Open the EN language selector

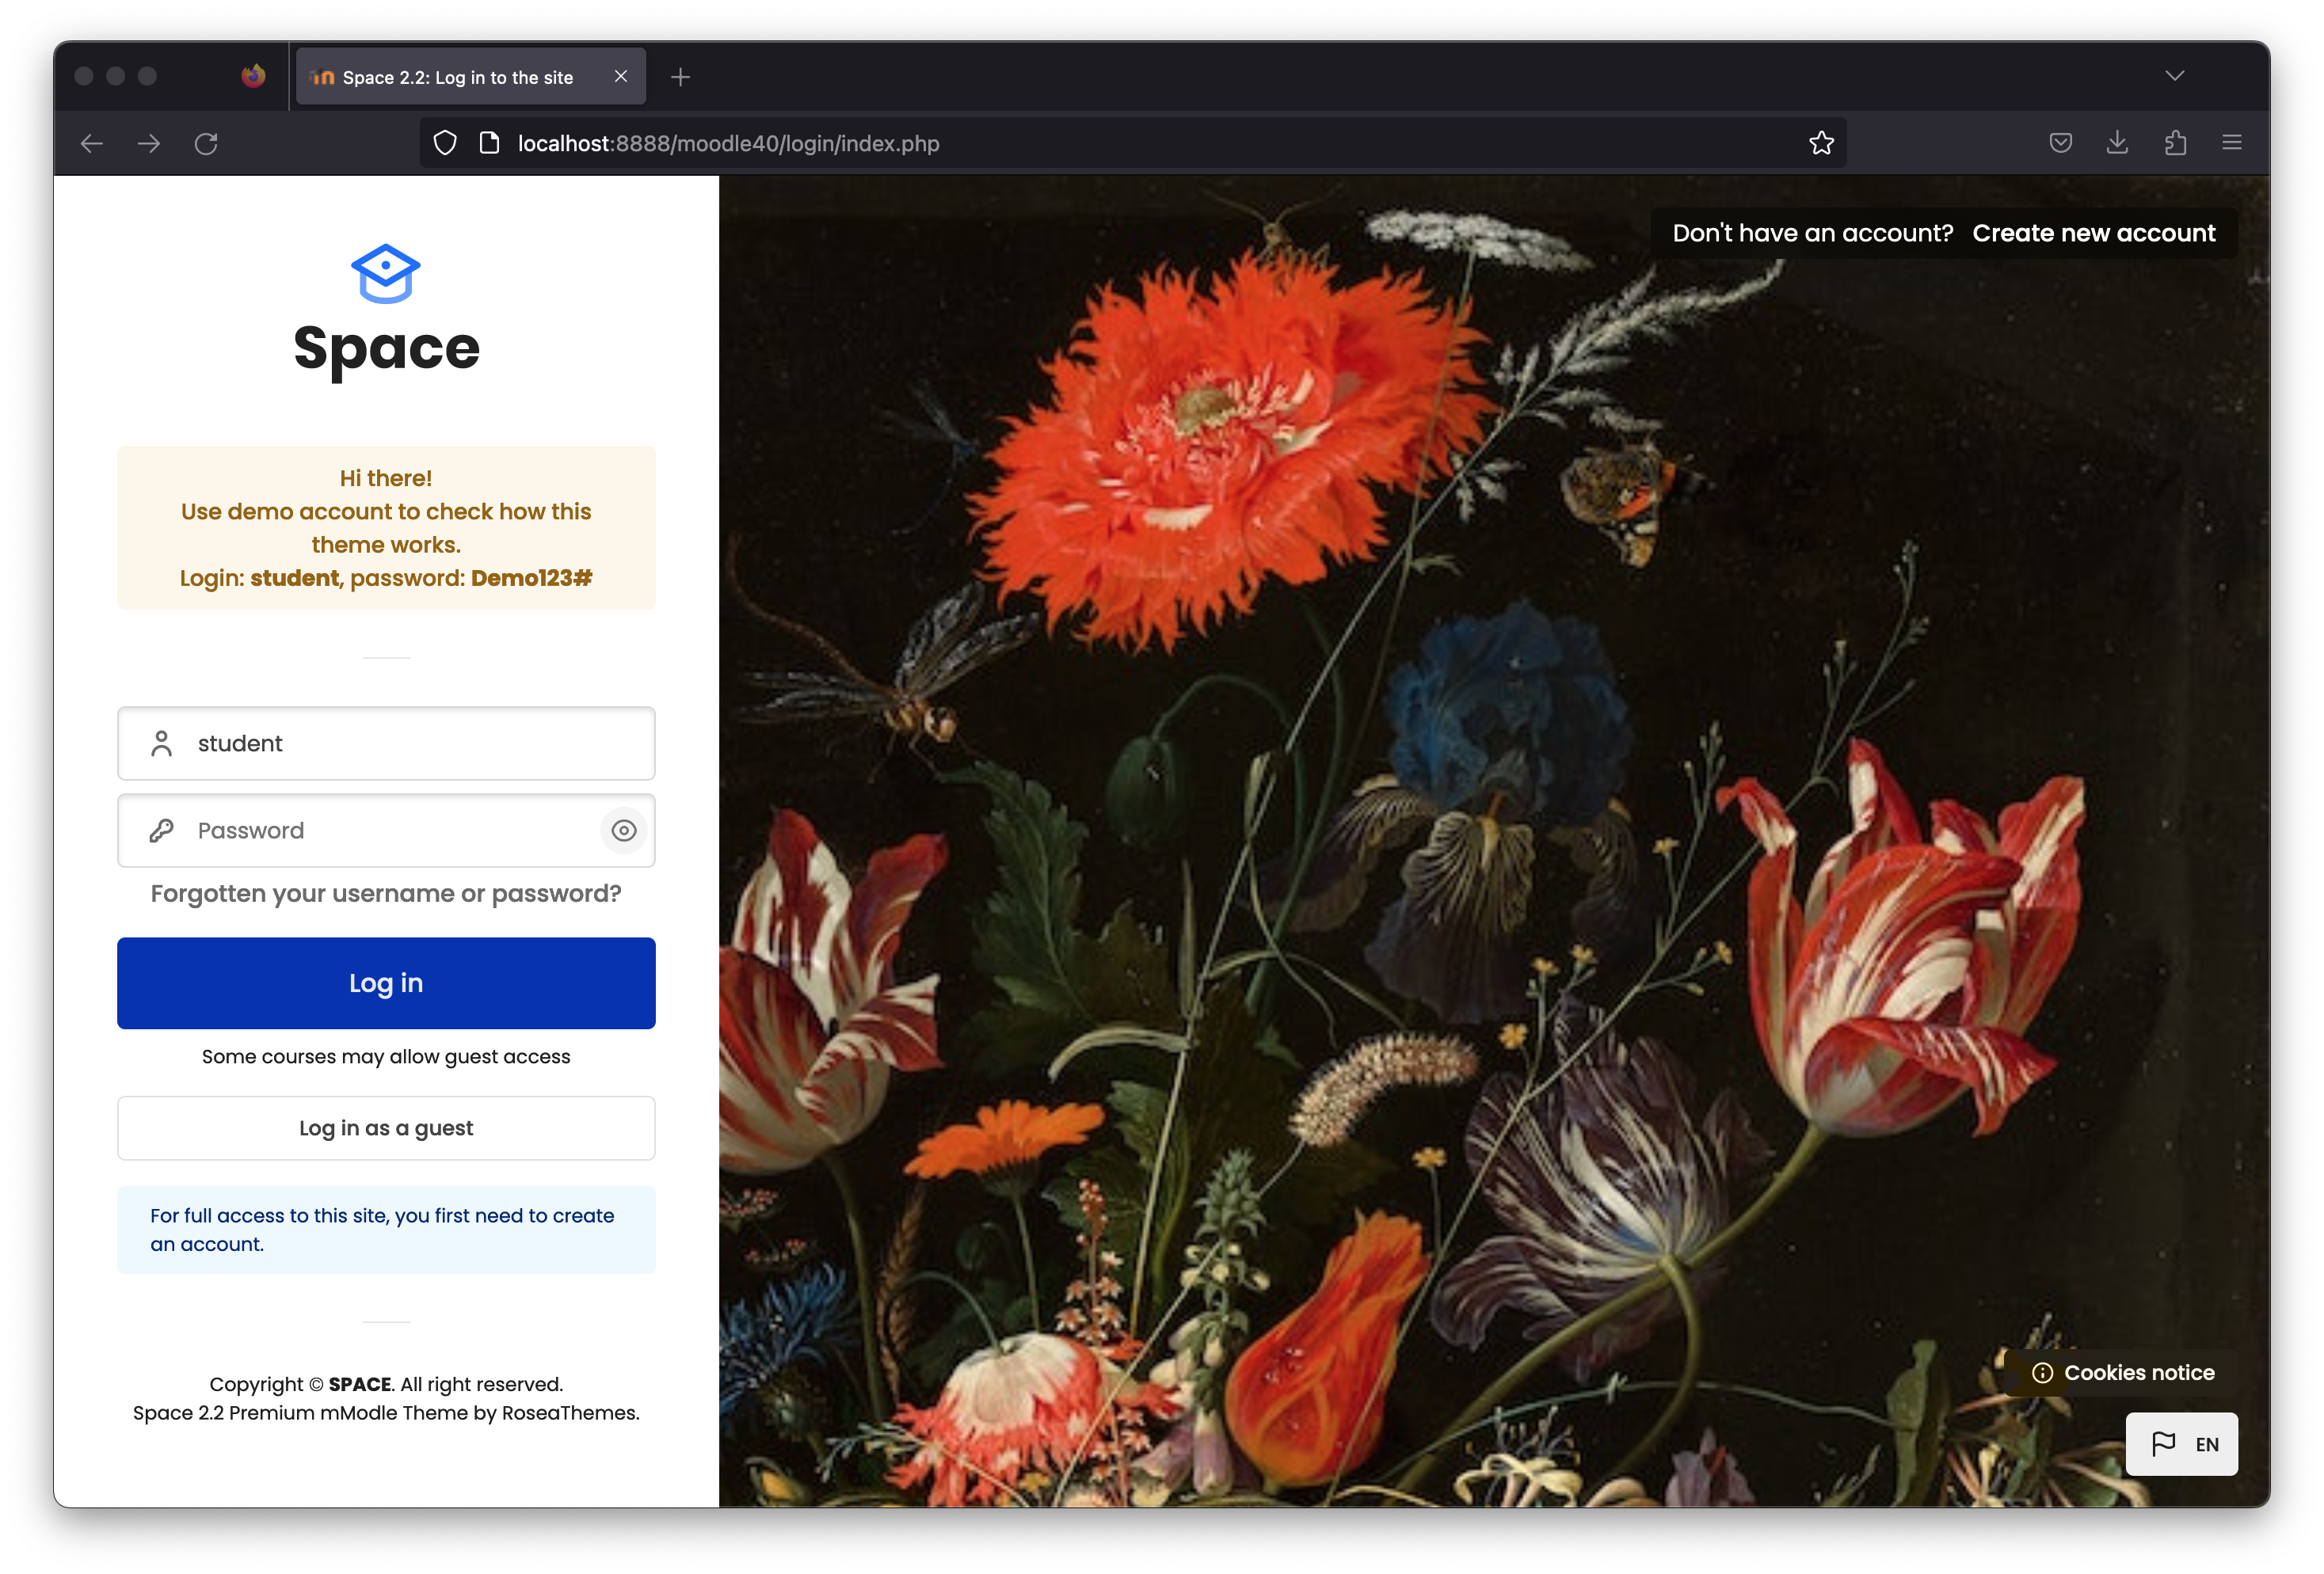click(x=2181, y=1443)
